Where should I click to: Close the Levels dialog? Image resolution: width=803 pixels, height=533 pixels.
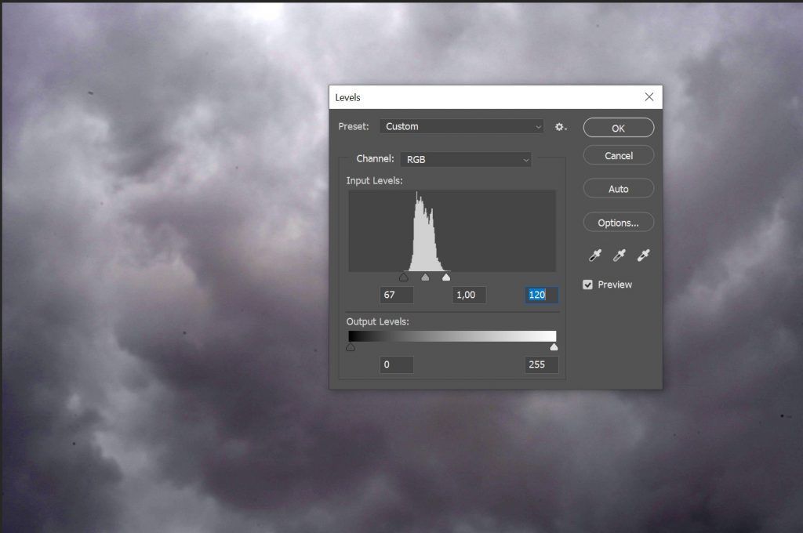point(649,96)
